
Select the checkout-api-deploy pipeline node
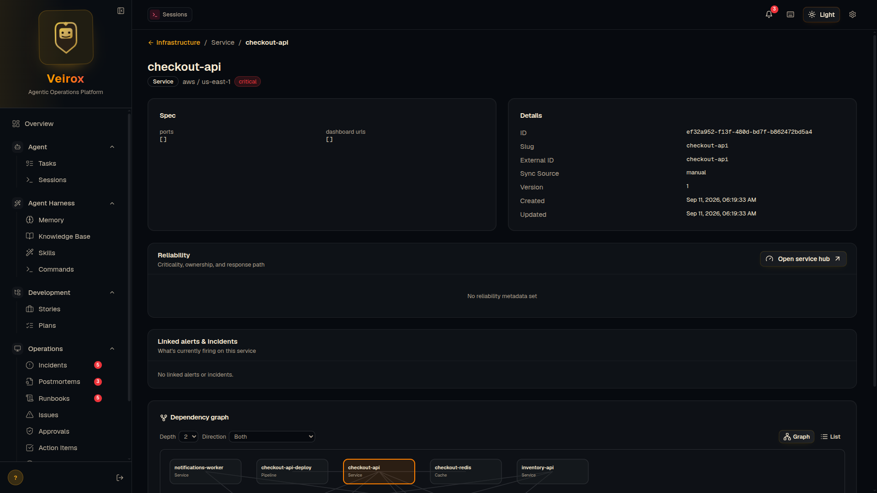292,472
